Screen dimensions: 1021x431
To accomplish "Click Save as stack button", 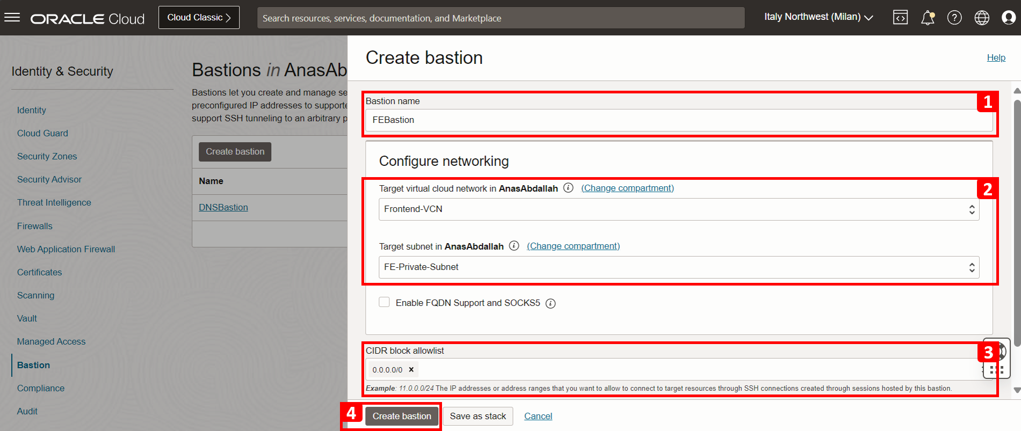I will tap(478, 416).
